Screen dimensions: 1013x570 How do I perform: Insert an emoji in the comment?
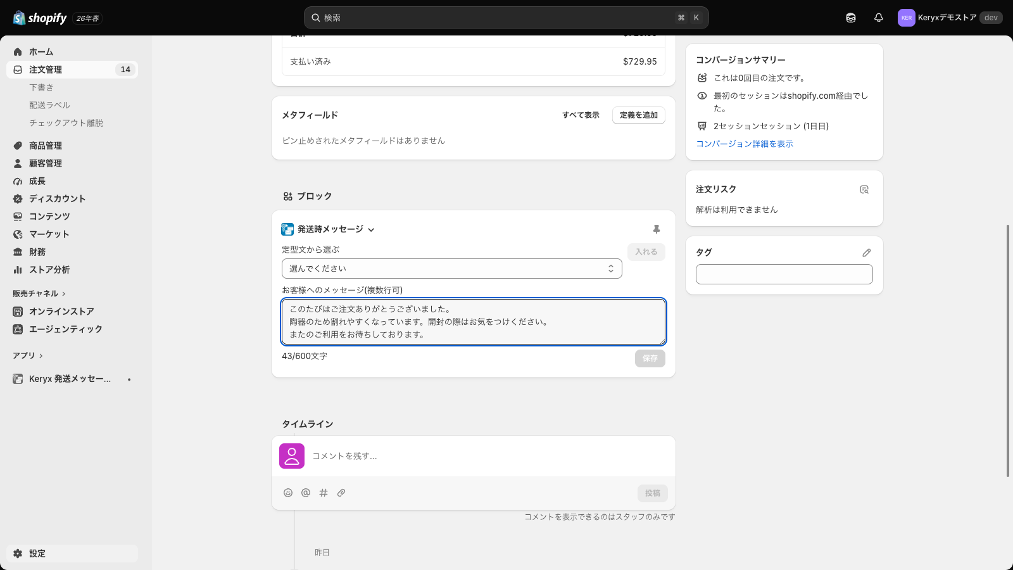point(288,493)
